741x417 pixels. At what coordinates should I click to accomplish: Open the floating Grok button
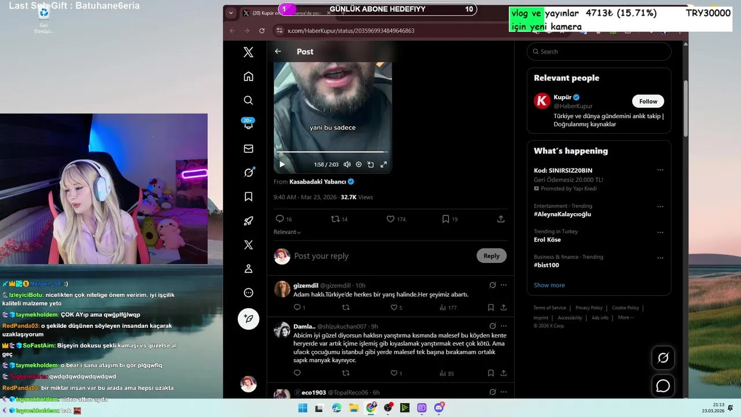(663, 358)
